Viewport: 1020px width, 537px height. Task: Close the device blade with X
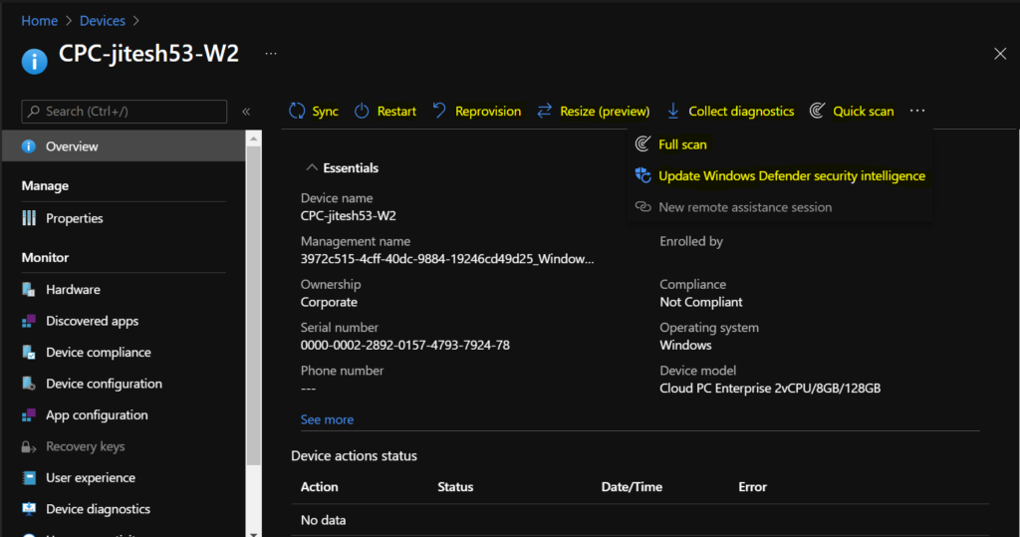[x=1000, y=54]
